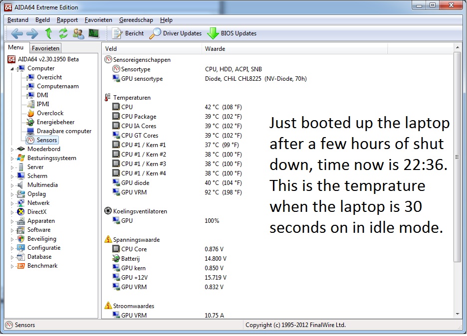Open the system monitor graph icon
The width and height of the screenshot is (467, 336).
point(94,33)
